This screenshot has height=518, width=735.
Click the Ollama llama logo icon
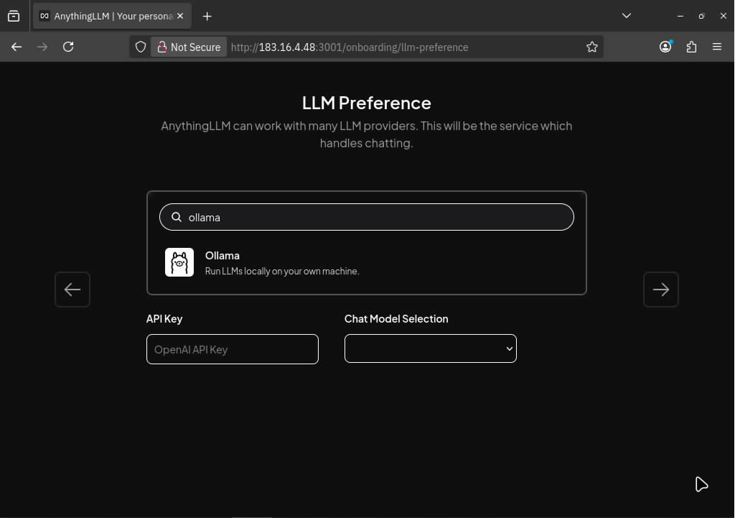point(179,262)
